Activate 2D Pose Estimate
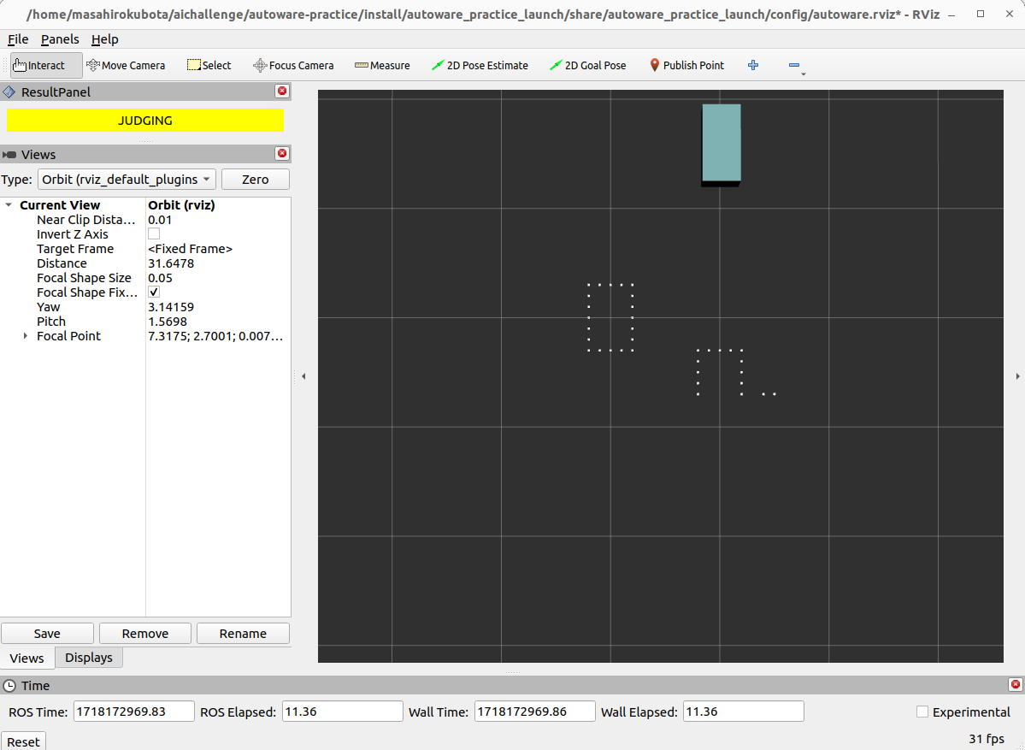1025x750 pixels. pyautogui.click(x=480, y=65)
